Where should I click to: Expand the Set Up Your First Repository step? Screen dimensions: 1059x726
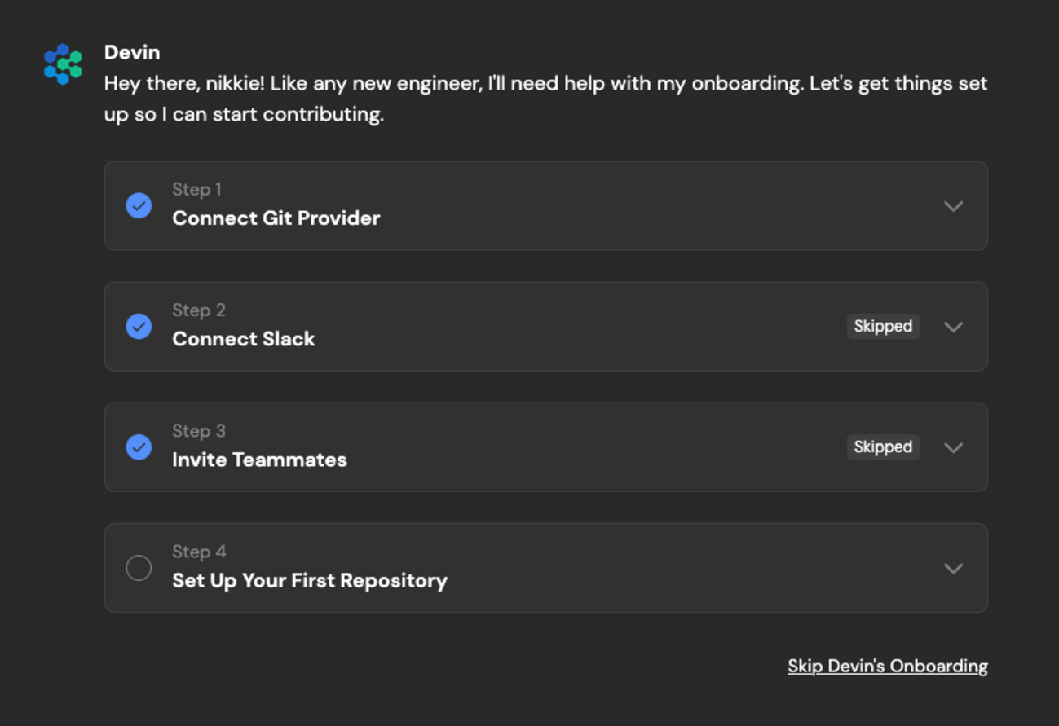pos(953,569)
